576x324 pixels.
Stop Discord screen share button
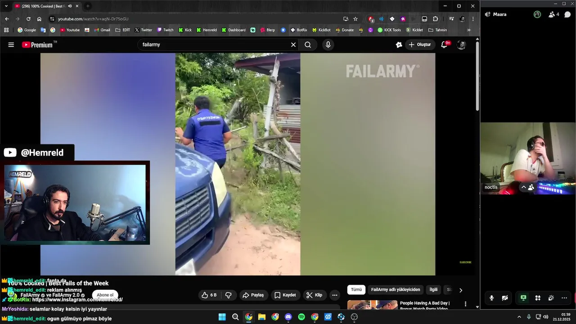pos(523,298)
